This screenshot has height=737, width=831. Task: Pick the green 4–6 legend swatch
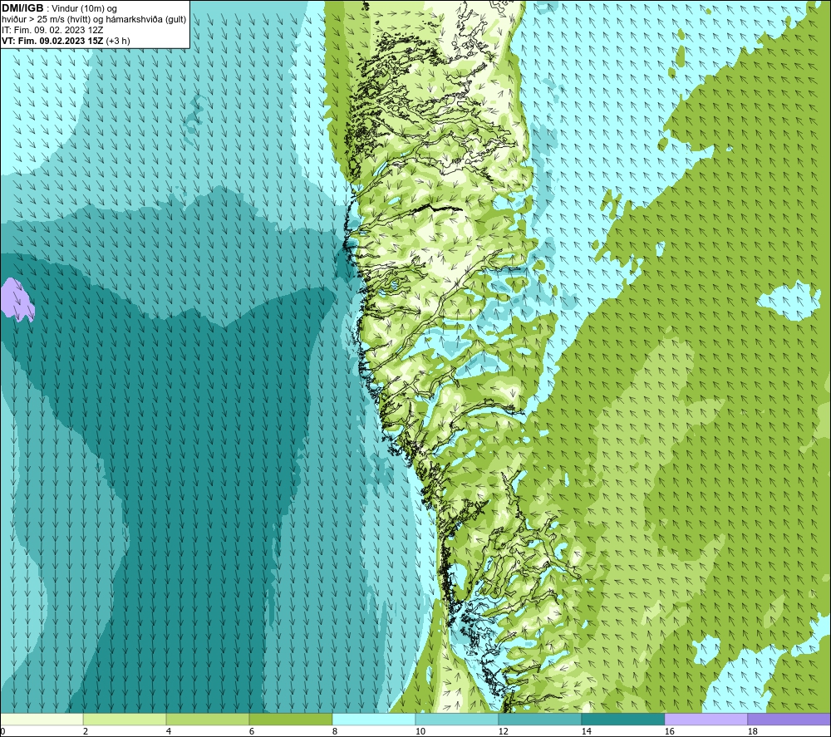(208, 719)
